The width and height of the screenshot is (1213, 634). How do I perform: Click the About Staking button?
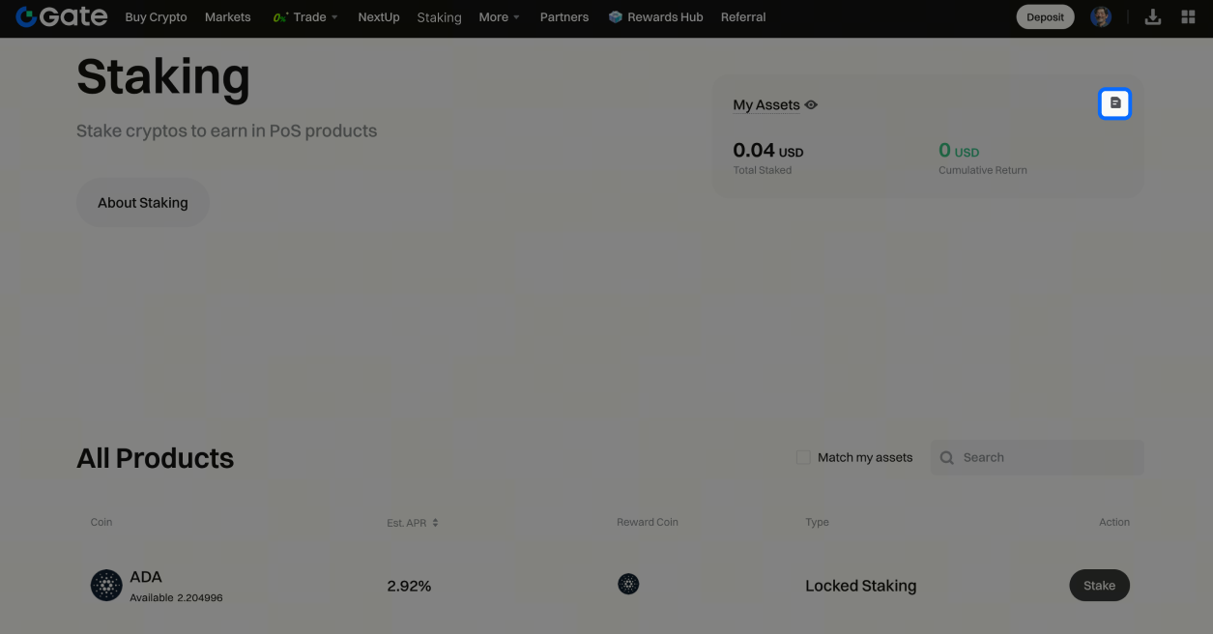143,203
